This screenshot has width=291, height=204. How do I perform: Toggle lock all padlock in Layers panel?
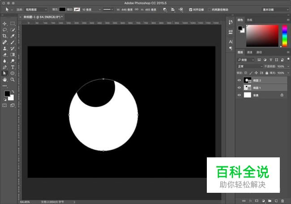(267, 73)
